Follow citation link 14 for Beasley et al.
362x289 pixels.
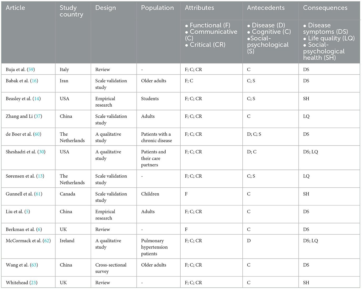37,99
